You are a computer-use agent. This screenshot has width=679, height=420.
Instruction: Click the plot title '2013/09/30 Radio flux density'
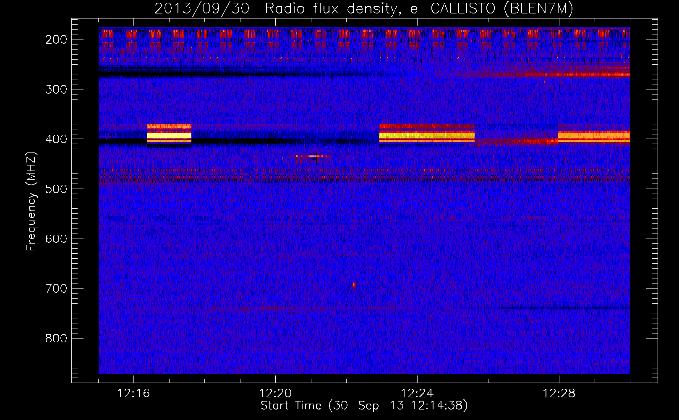pos(363,8)
